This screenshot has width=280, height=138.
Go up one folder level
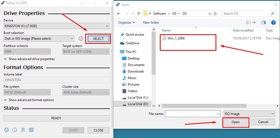[139, 14]
